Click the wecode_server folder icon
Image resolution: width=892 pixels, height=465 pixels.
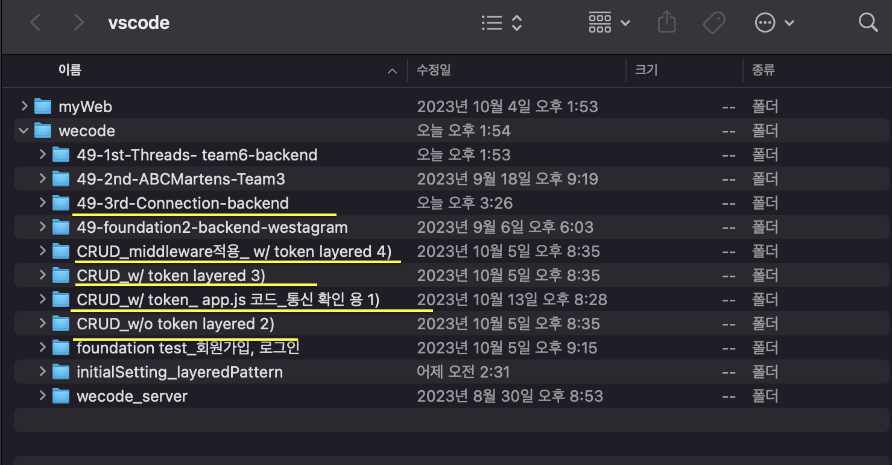61,396
